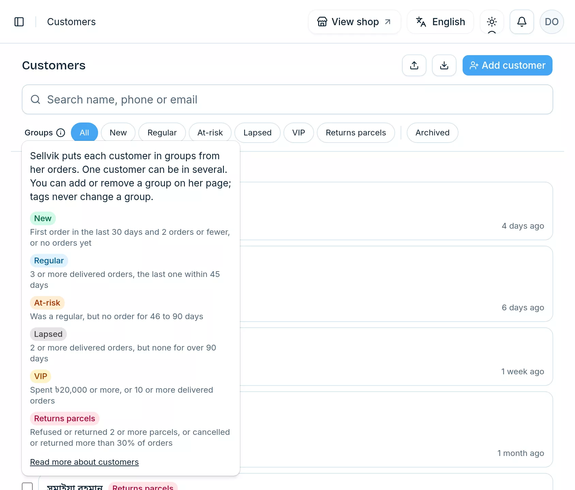Click the New badge in the popover

tap(43, 218)
